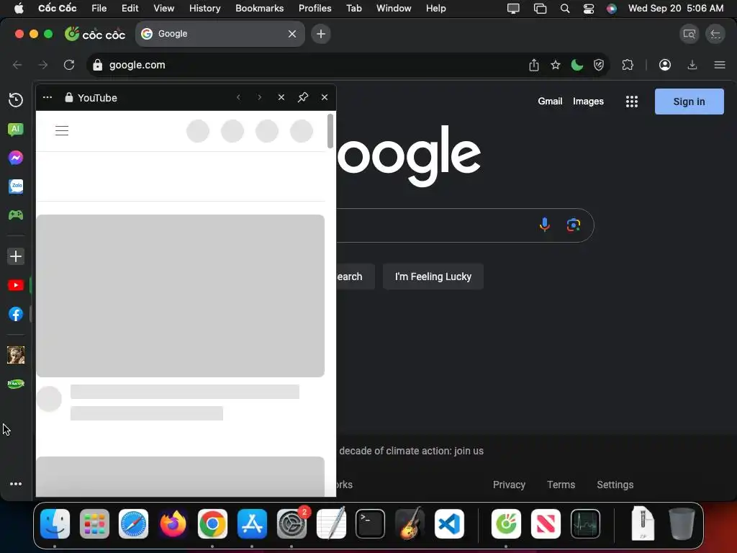737x553 pixels.
Task: Open the downloads icon
Action: [692, 65]
